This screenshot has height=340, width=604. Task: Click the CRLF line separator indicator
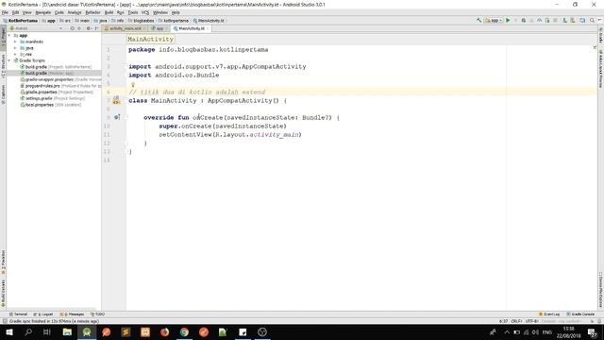[x=516, y=321]
